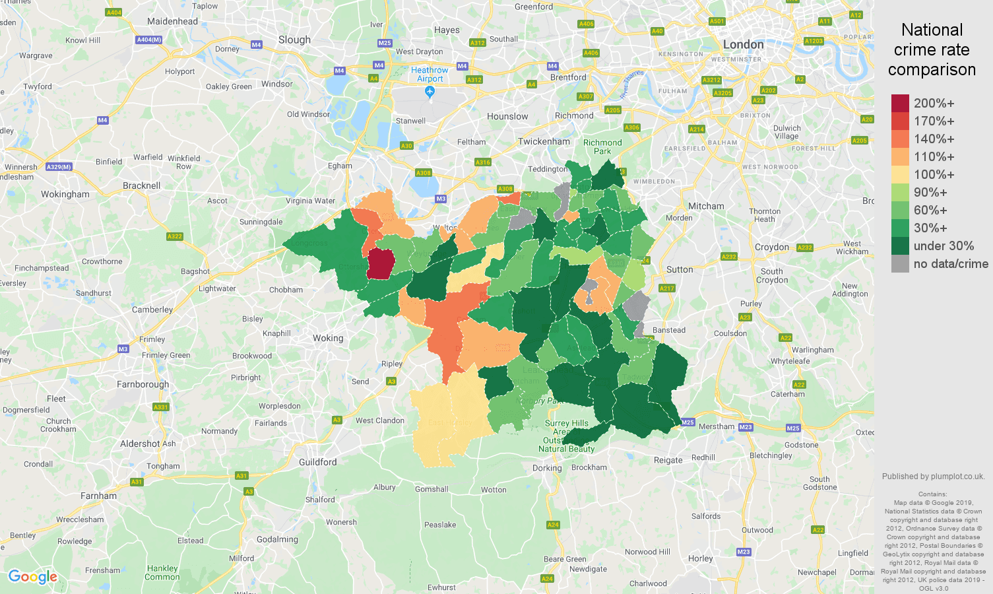This screenshot has width=993, height=594.
Task: Click the A30 road shield near Stanwell
Action: [x=406, y=146]
